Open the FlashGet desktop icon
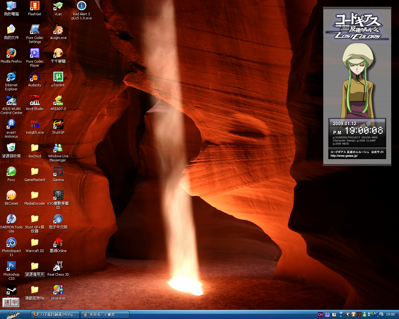 tap(35, 6)
